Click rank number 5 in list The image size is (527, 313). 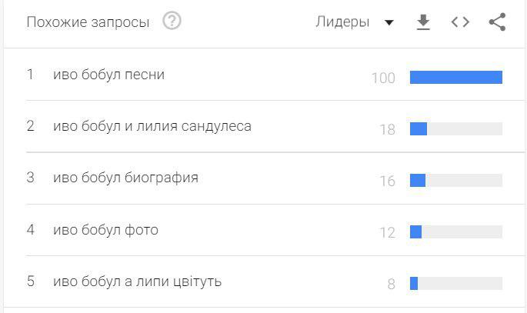tap(30, 281)
